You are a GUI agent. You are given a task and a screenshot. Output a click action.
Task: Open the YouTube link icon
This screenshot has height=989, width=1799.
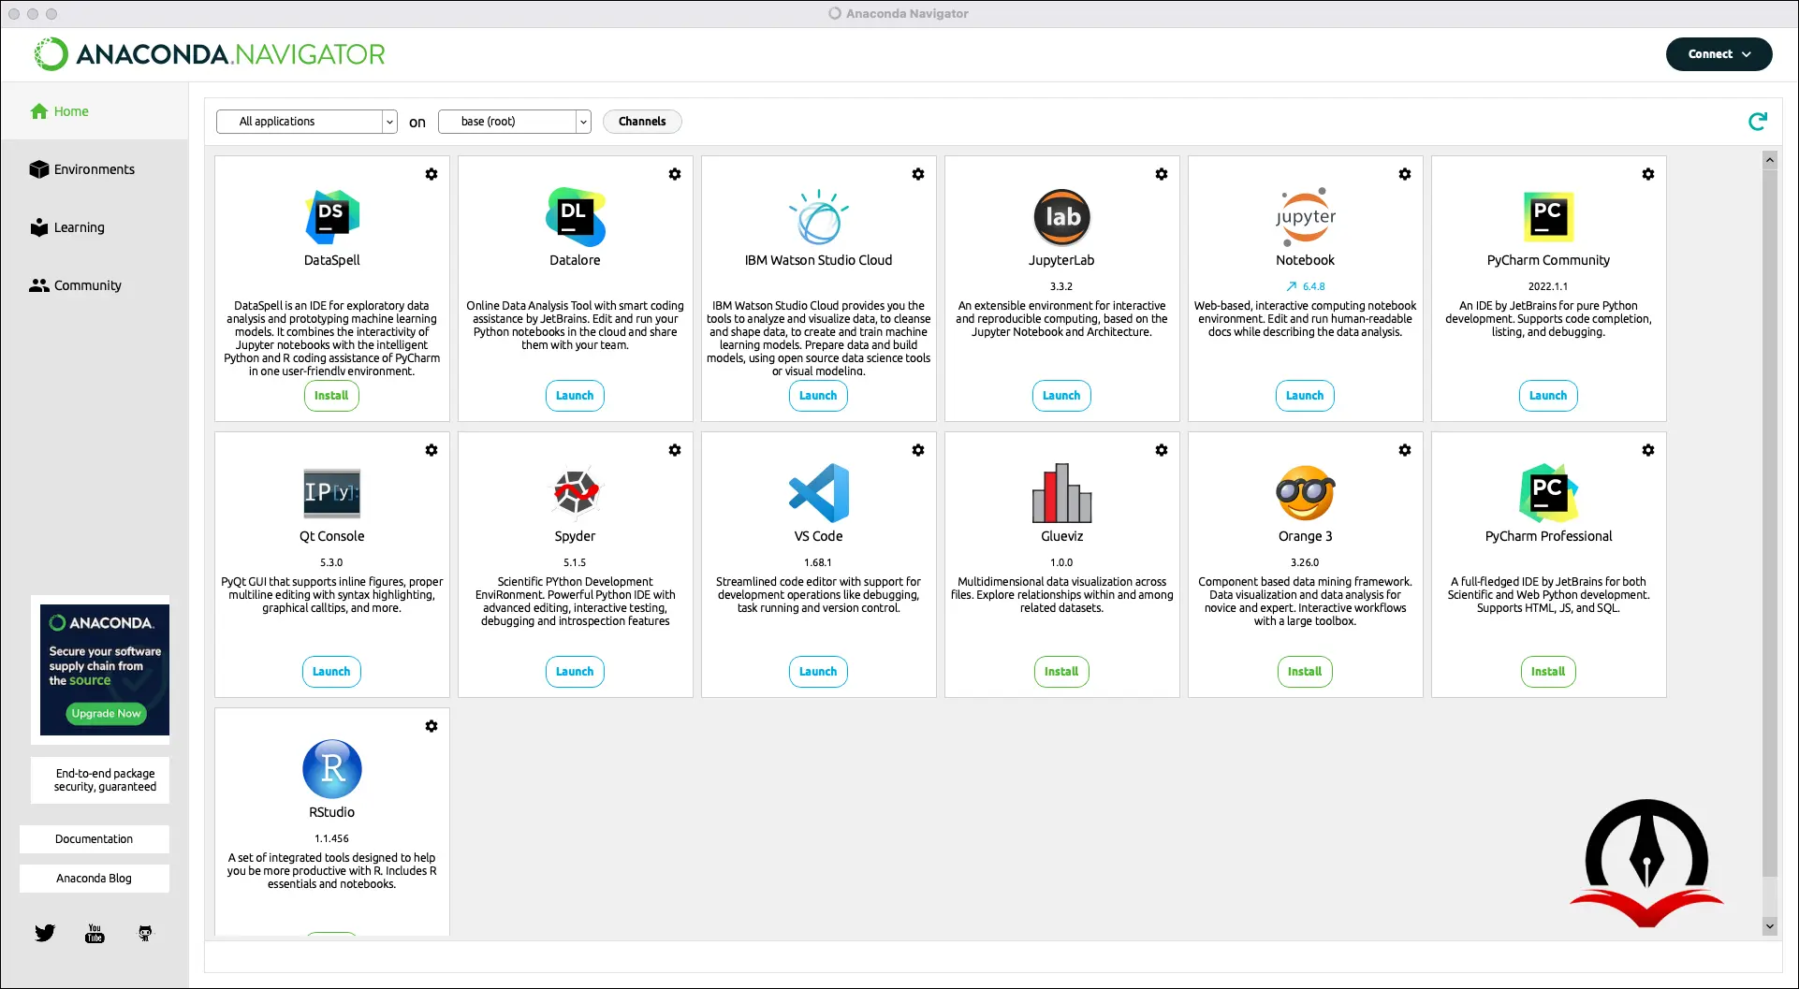tap(95, 933)
